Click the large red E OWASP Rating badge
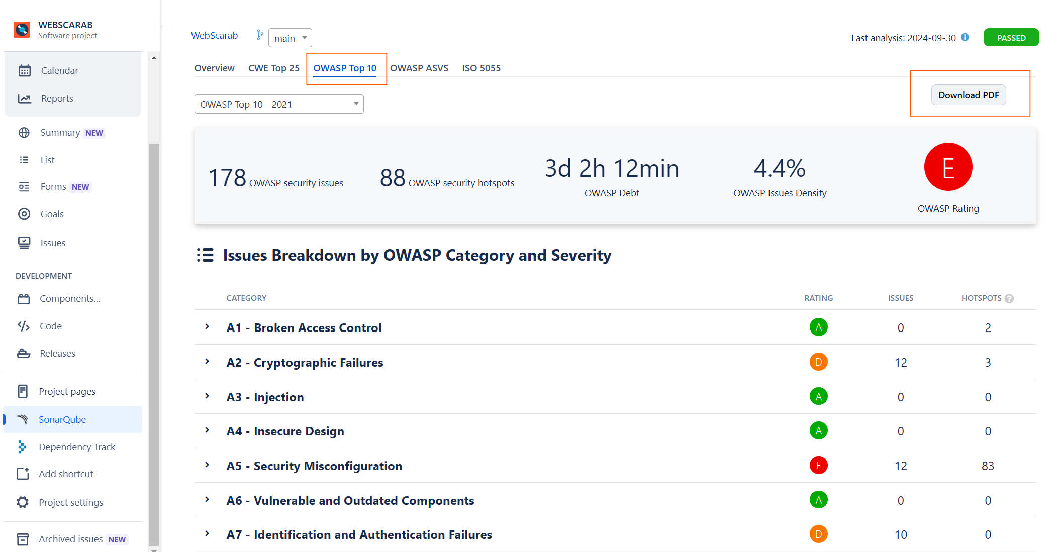This screenshot has width=1058, height=552. tap(948, 167)
